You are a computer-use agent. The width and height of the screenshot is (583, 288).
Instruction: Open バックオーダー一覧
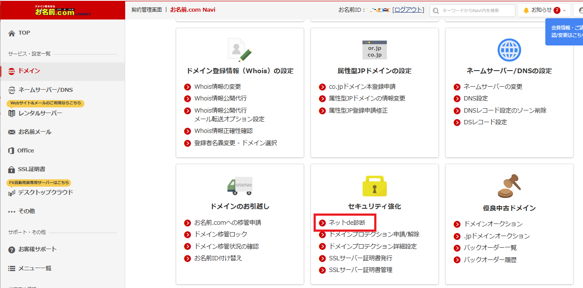pos(490,248)
